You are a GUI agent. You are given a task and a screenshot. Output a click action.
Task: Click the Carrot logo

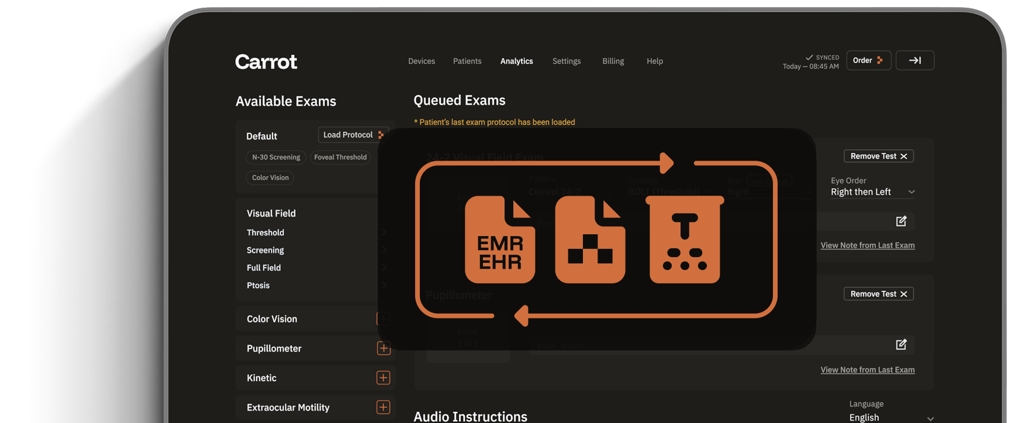(266, 62)
